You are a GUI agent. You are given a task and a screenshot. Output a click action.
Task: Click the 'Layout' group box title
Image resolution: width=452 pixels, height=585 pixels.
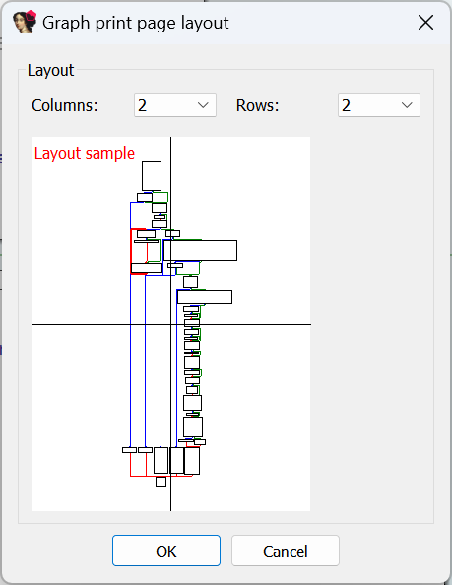51,70
